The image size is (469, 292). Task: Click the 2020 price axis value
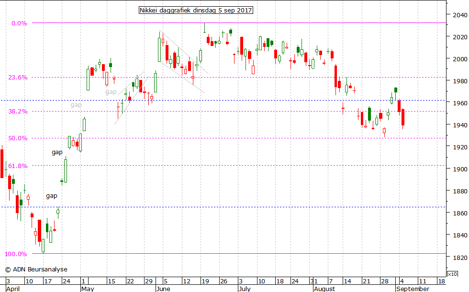click(x=460, y=37)
